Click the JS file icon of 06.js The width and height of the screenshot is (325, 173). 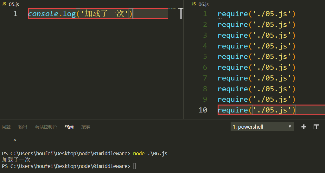(194, 4)
